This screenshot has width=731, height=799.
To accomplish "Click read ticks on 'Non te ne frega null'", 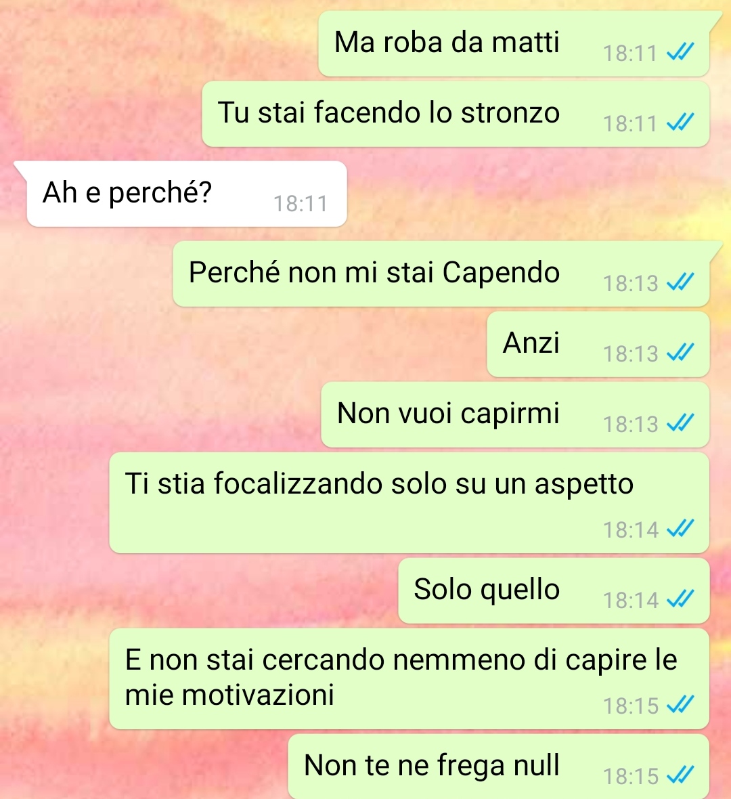I will click(680, 775).
